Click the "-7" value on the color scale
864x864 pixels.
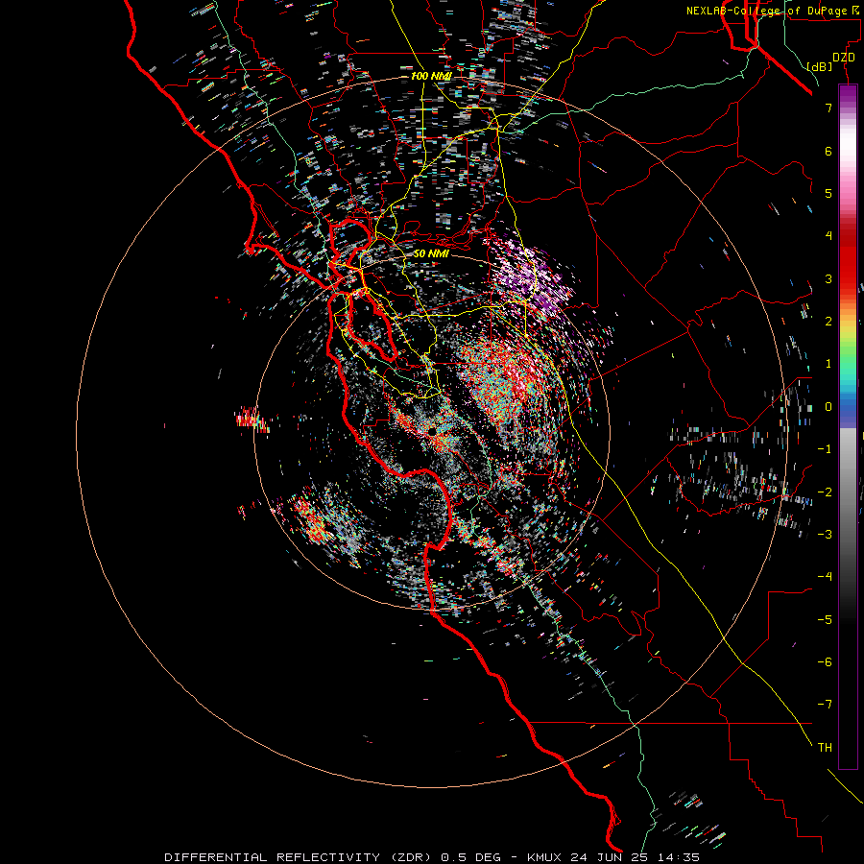825,705
